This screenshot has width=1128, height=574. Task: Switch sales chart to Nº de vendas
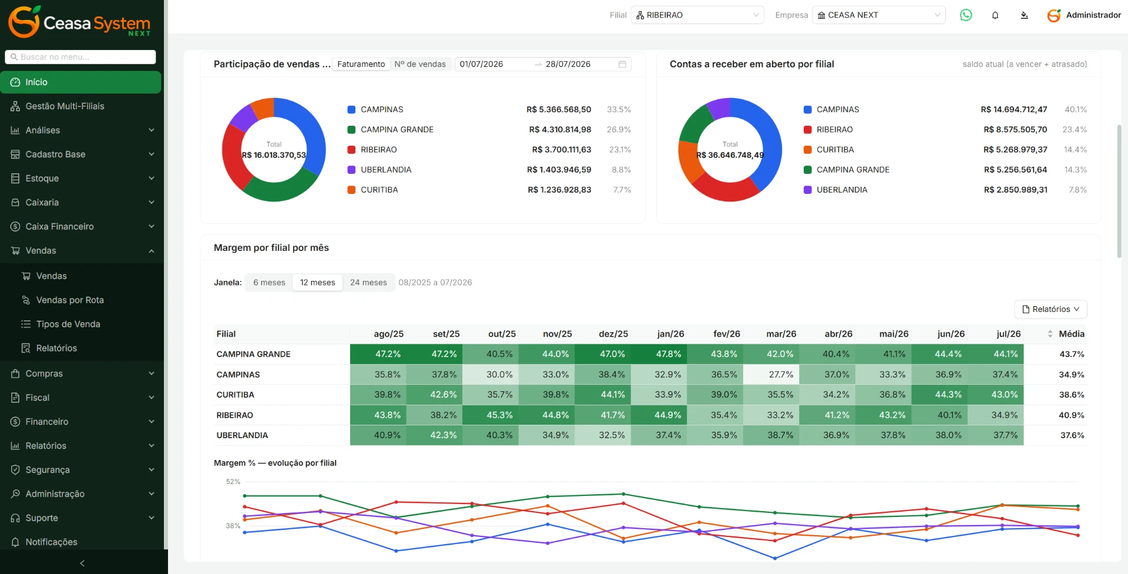tap(420, 64)
